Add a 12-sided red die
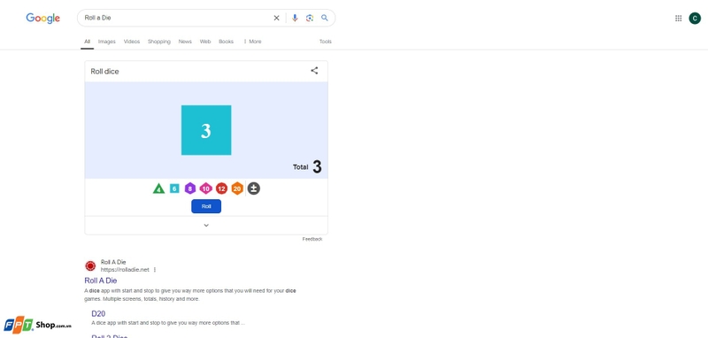Image resolution: width=708 pixels, height=338 pixels. (221, 188)
